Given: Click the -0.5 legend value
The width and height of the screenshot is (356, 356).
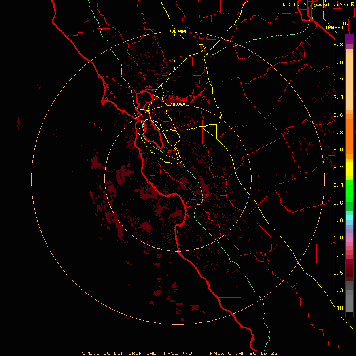Looking at the screenshot, I should pyautogui.click(x=337, y=273).
